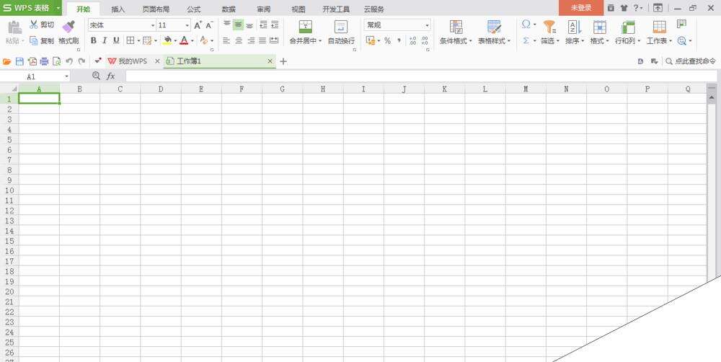
Task: Click the Omega symbol insert icon
Action: (526, 25)
